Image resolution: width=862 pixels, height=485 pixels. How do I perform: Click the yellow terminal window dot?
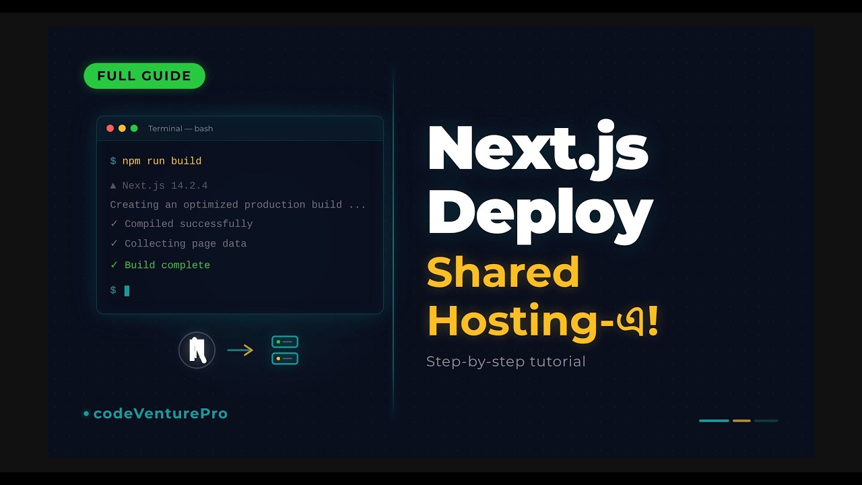[122, 128]
